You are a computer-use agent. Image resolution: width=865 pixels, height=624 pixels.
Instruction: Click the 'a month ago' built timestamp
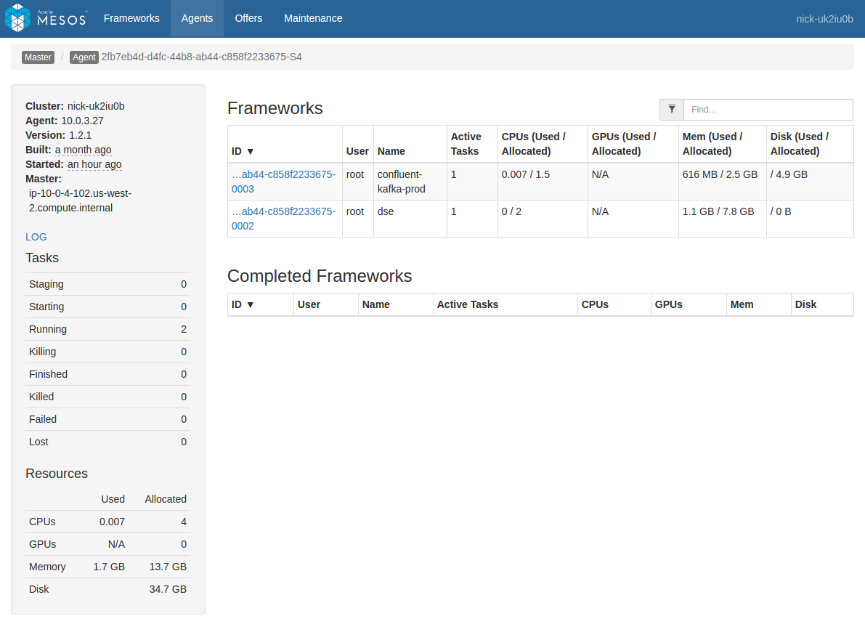(83, 150)
